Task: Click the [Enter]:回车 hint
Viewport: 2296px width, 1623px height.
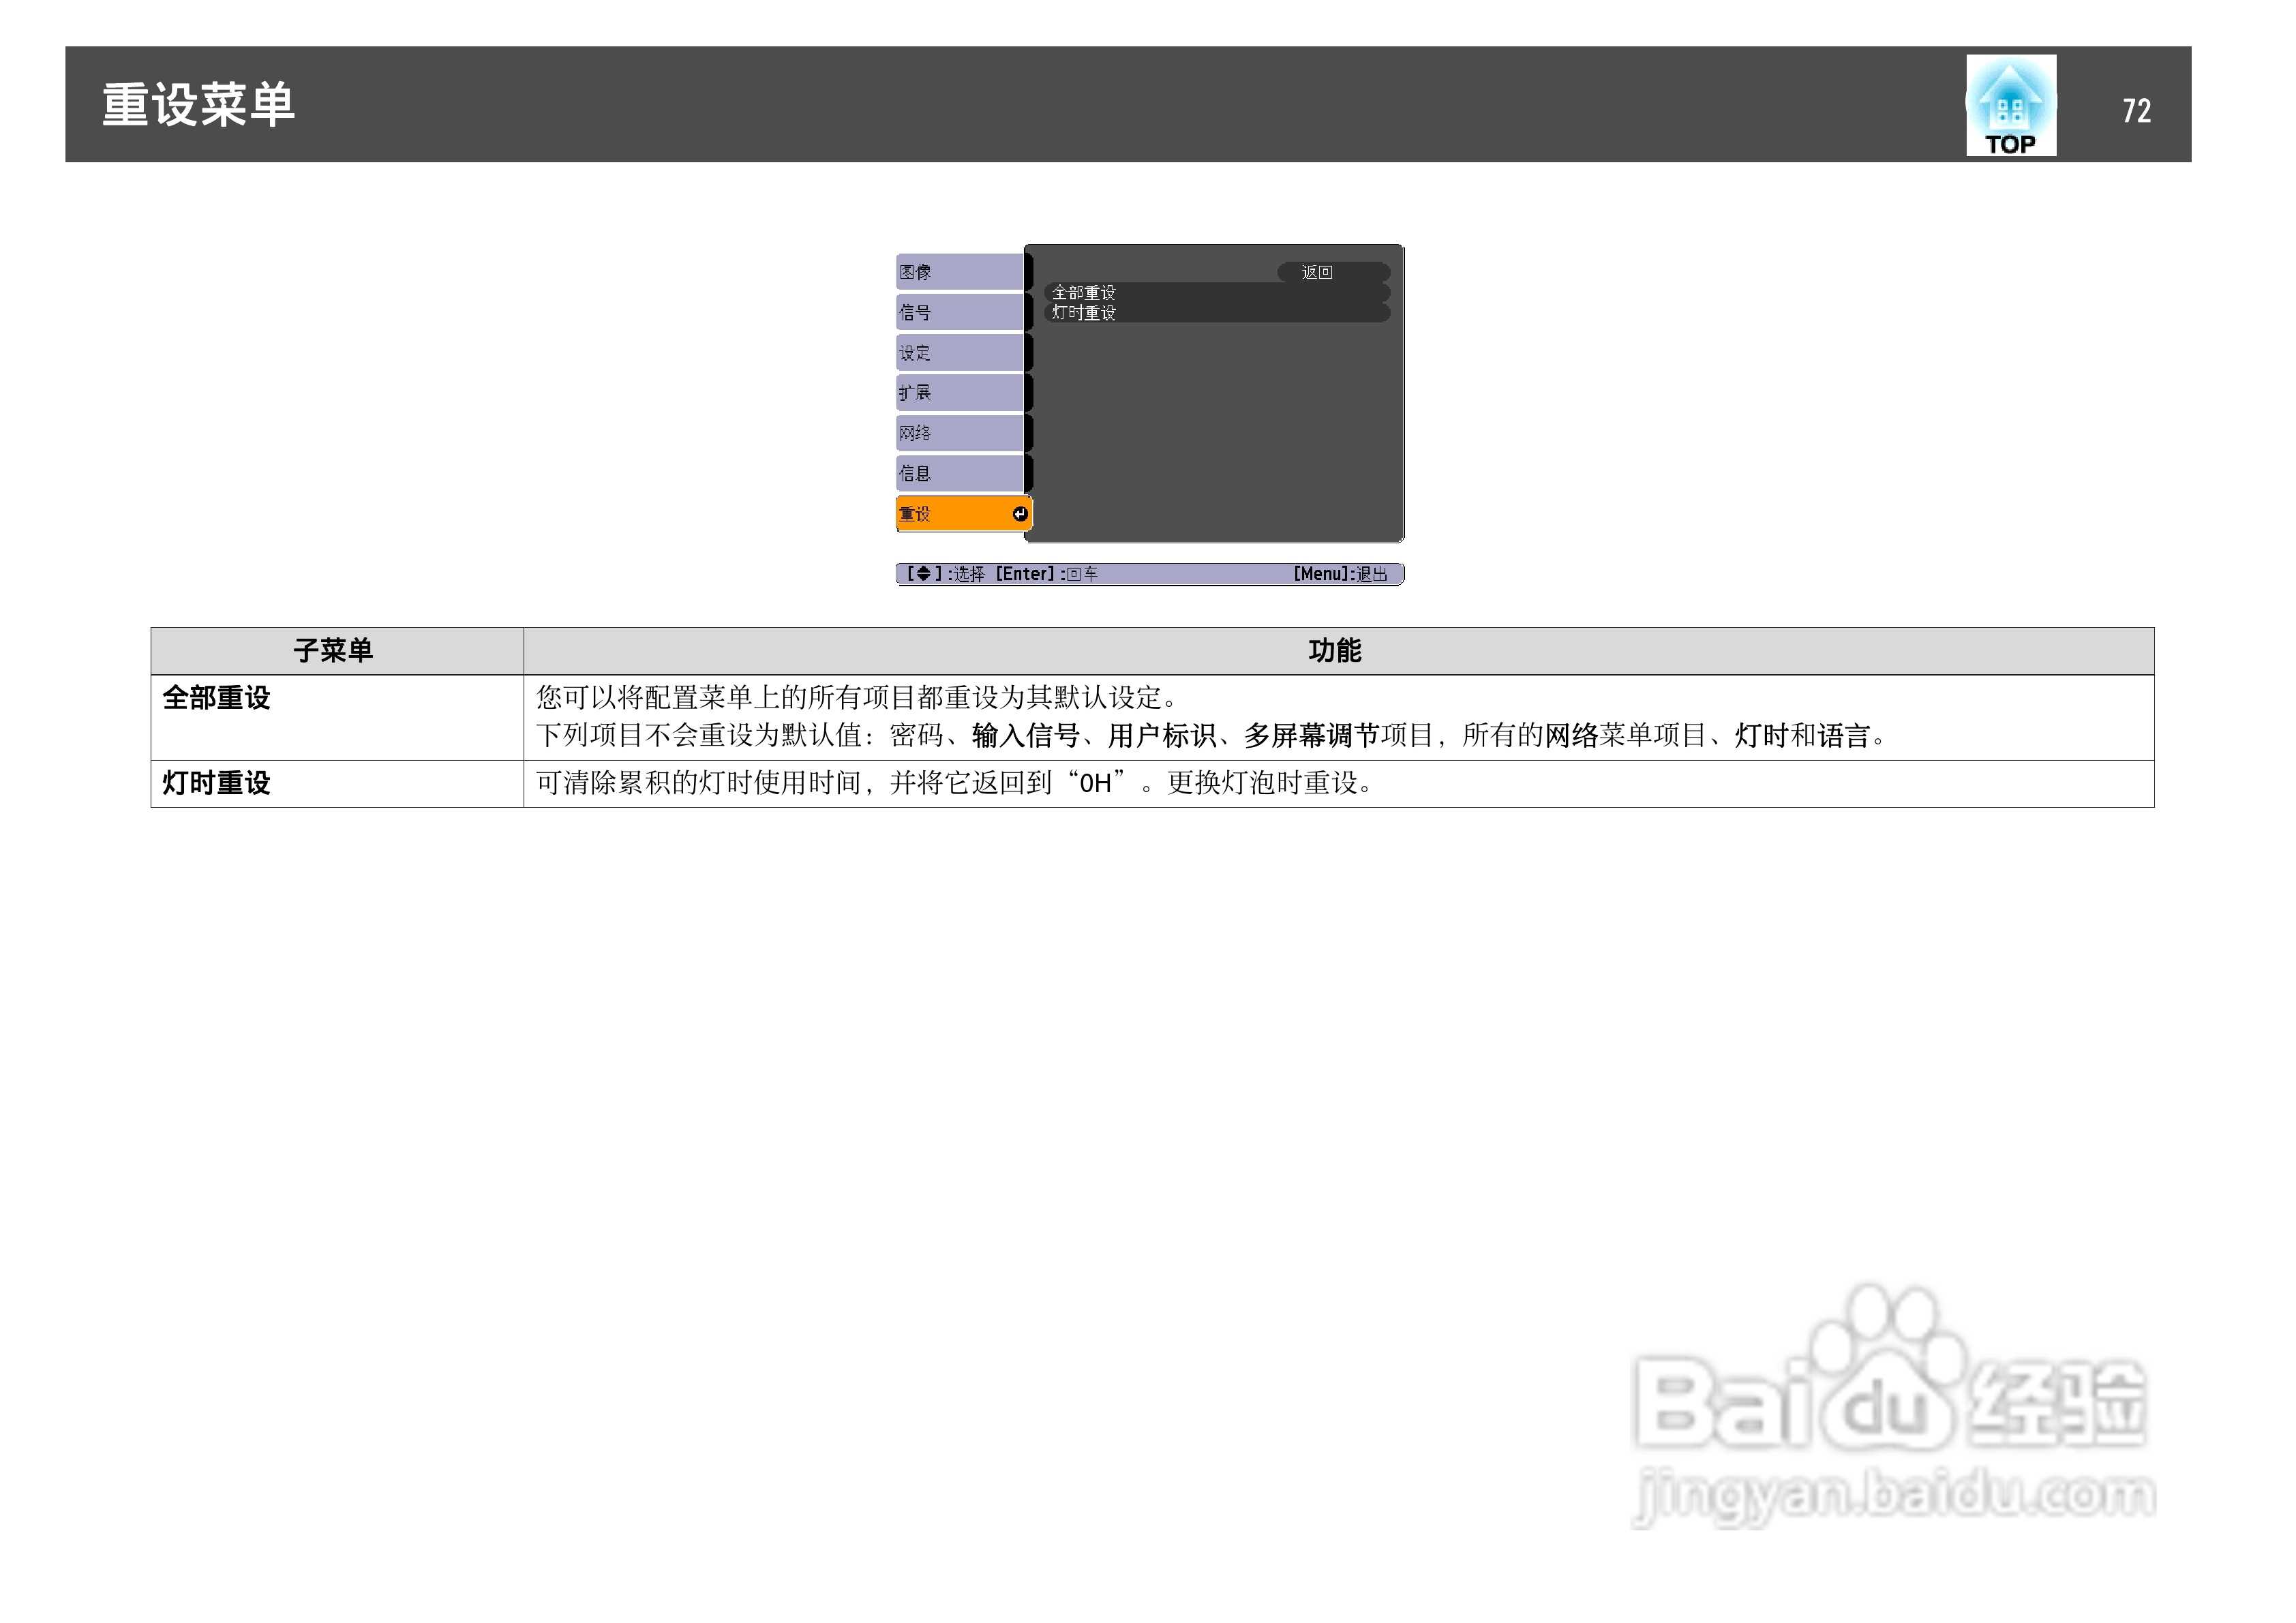Action: (x=1046, y=574)
